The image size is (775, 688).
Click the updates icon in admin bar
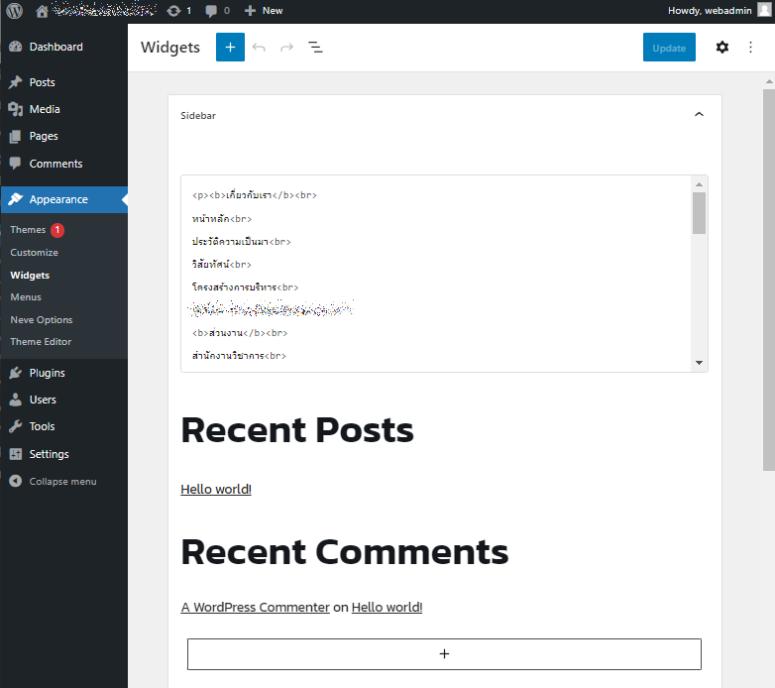click(x=178, y=11)
